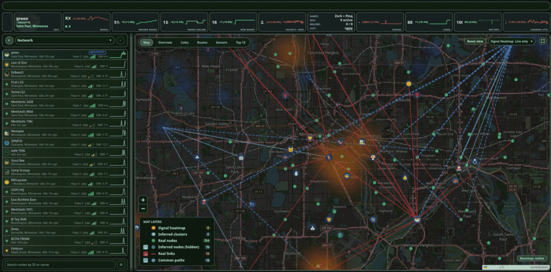Viewport: 551px width, 272px height.
Task: Select the snowman node marker on the map
Action: 296,173
